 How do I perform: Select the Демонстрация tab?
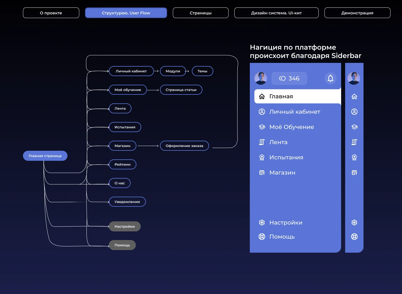click(x=357, y=13)
